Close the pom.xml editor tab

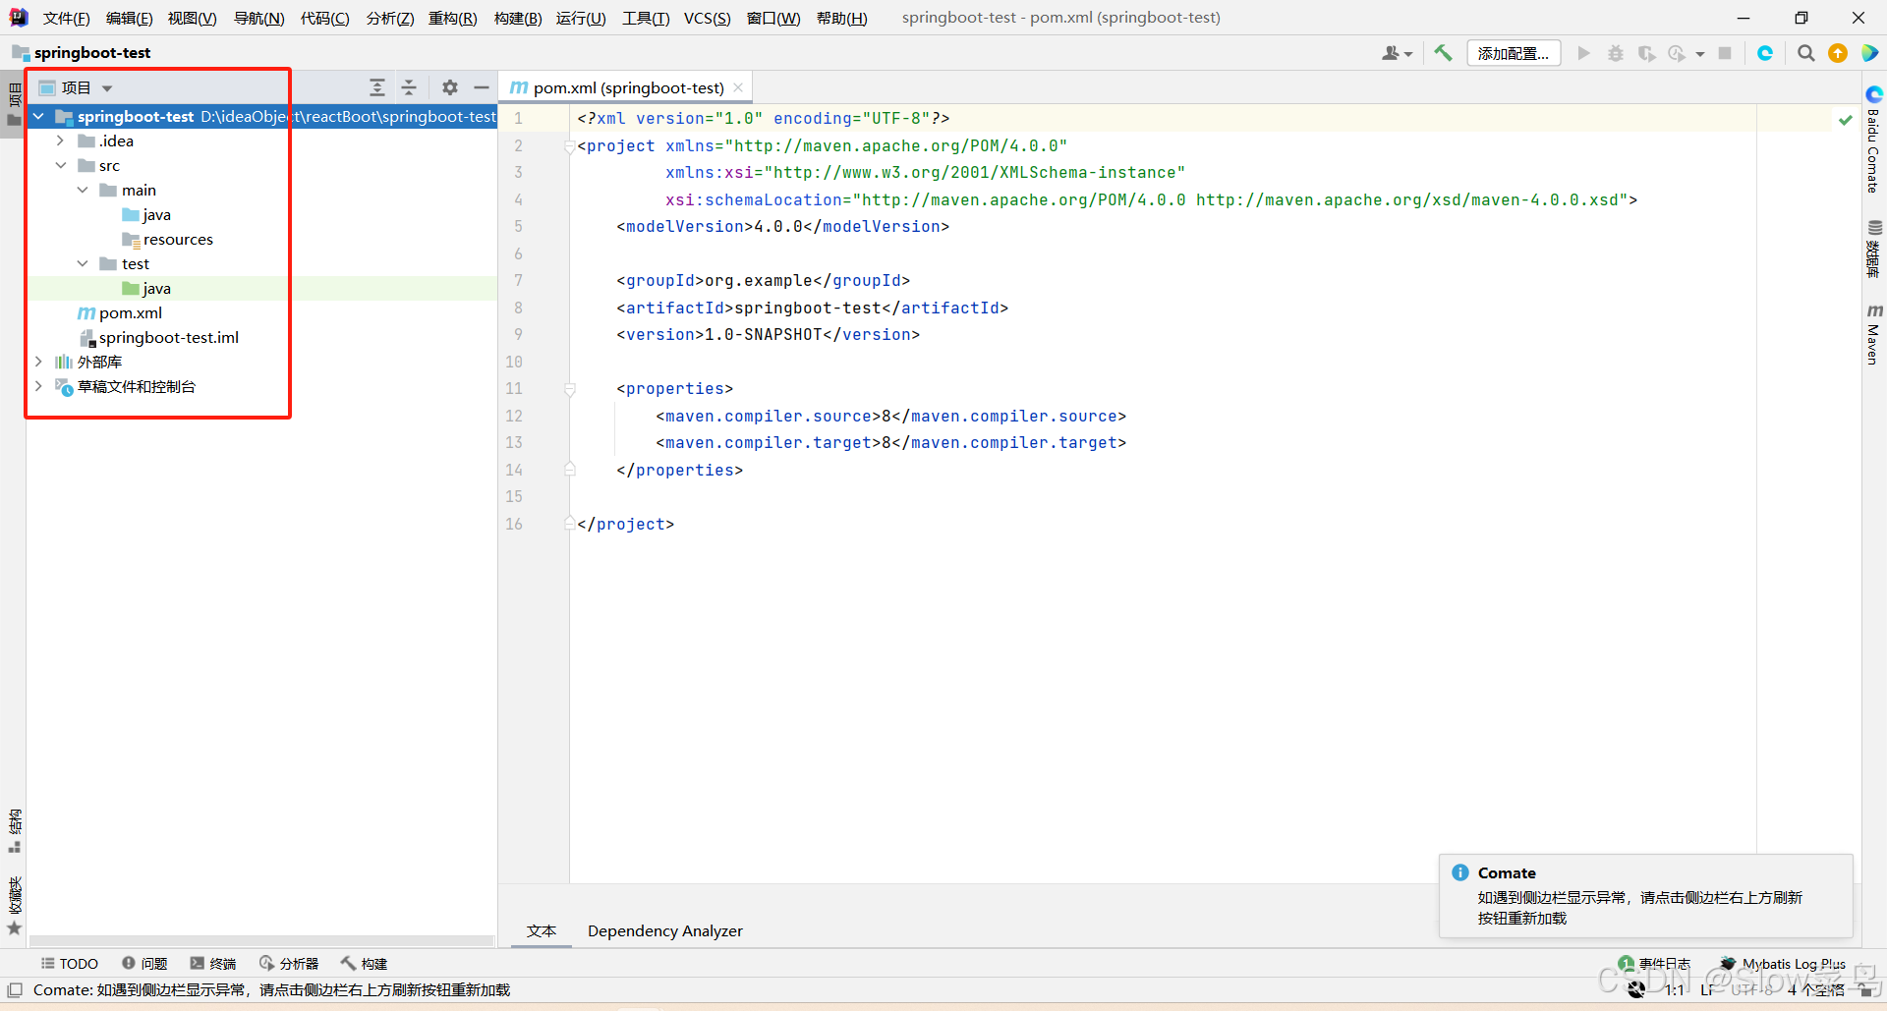[738, 87]
